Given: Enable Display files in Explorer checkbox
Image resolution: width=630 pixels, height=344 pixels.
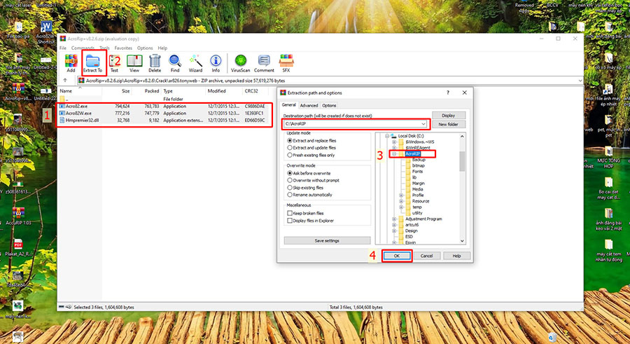Looking at the screenshot, I should pos(290,221).
